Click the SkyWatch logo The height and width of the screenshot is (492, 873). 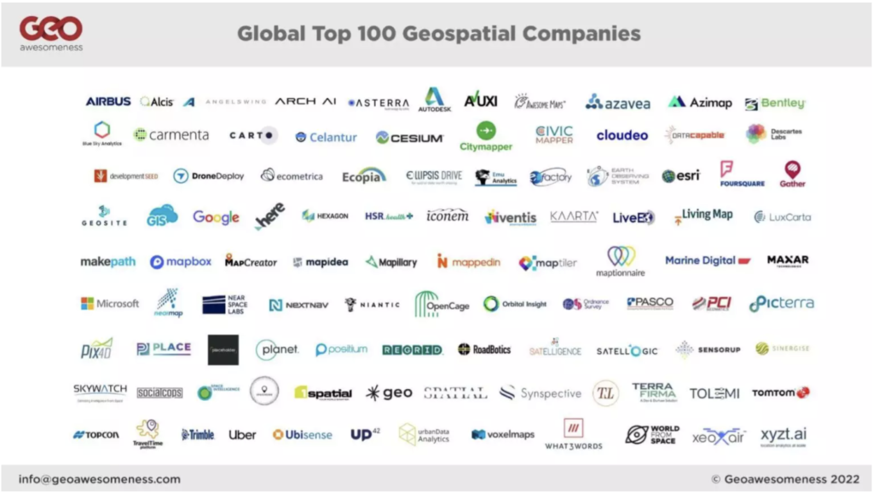101,392
